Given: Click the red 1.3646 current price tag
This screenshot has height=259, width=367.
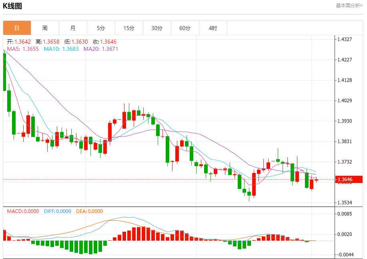Looking at the screenshot, I should tap(349, 179).
